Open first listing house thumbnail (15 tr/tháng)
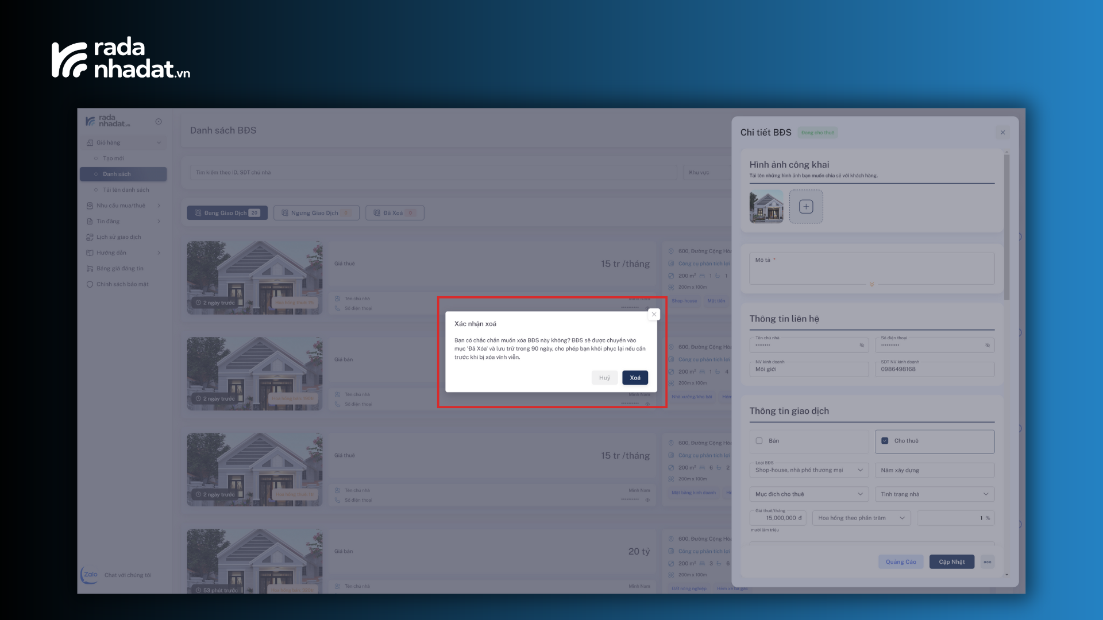The width and height of the screenshot is (1103, 620). [x=254, y=277]
